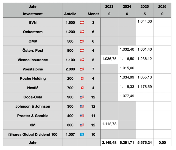Viewport: 176px width, 150px height.
Task: Select the Investment header cell
Action: [33, 14]
